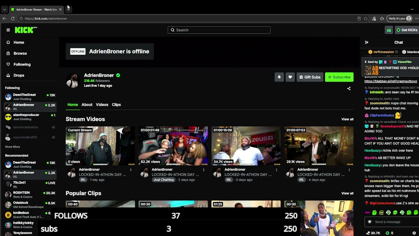The width and height of the screenshot is (419, 236).
Task: Close the AdrienBroner Stream tab
Action: (60, 10)
